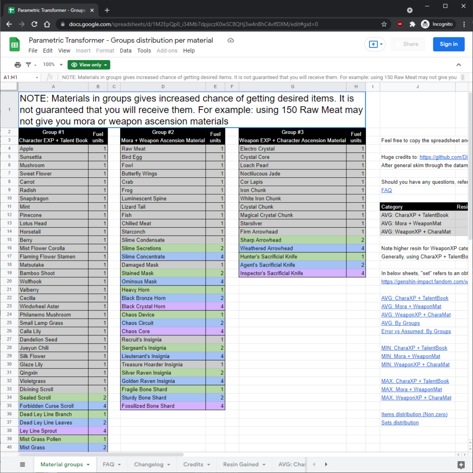Open the AVG: By Groups link

[400, 323]
